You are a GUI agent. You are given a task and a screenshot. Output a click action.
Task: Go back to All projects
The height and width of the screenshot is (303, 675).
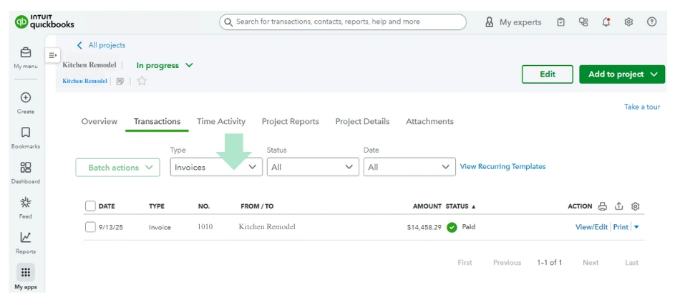101,45
